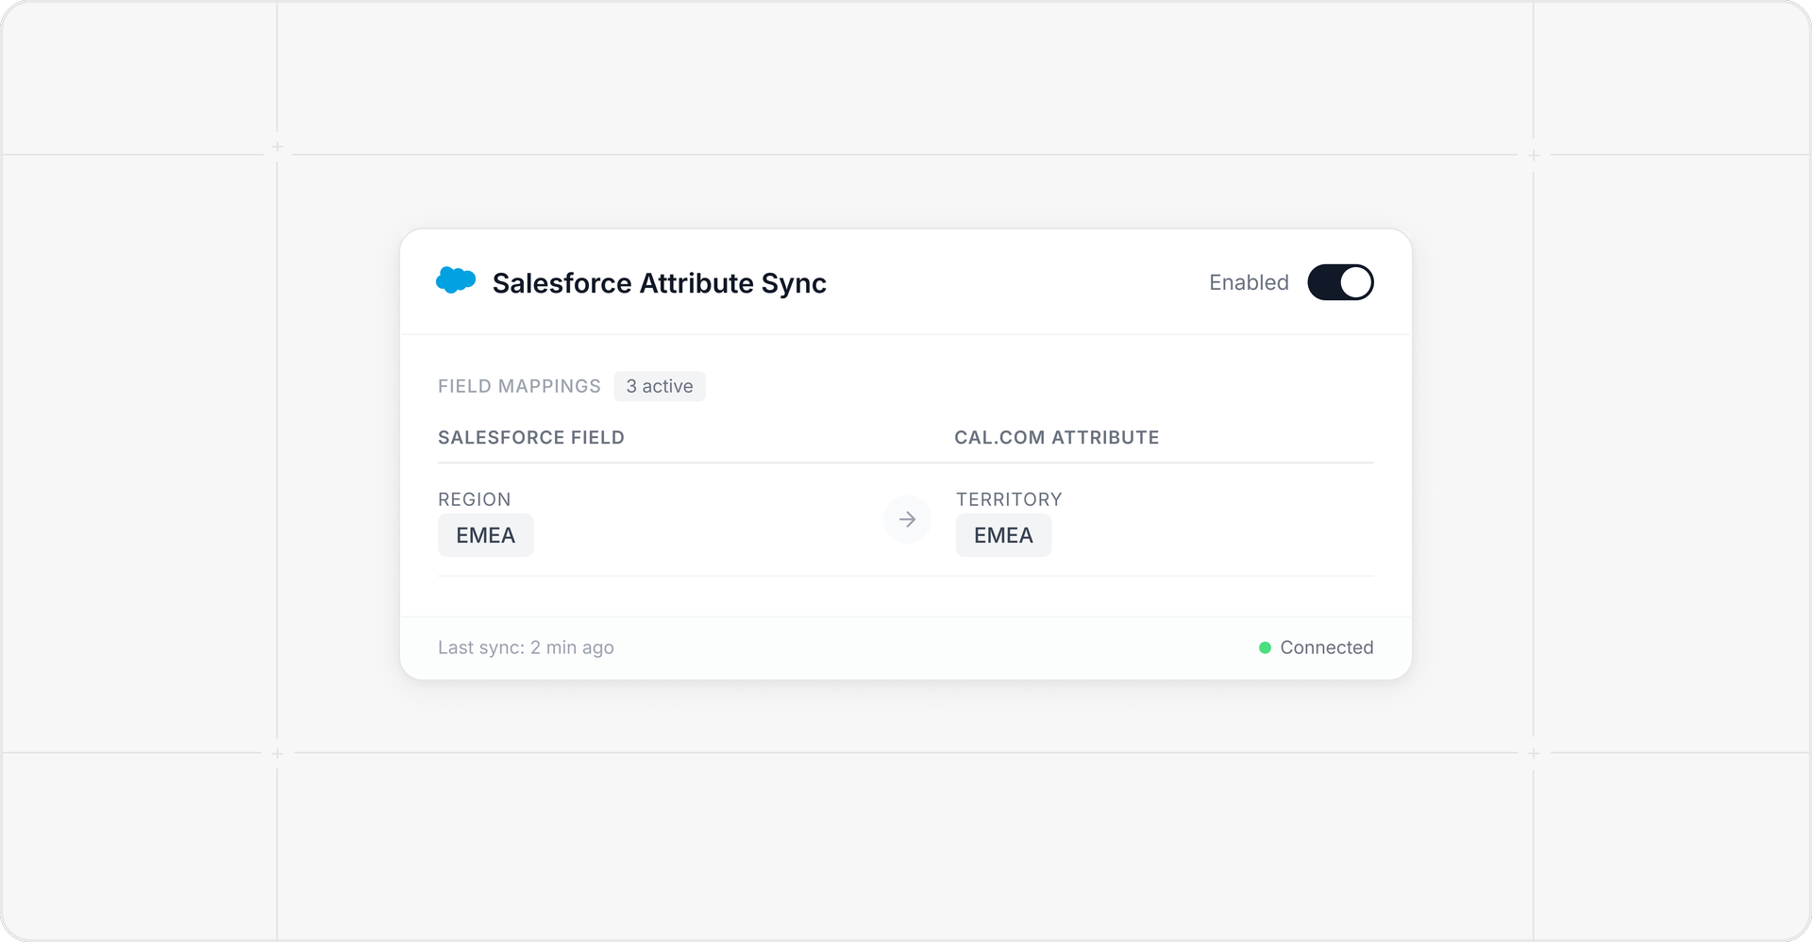The width and height of the screenshot is (1812, 942).
Task: Toggle Salesforce Attribute Sync off
Action: (x=1340, y=281)
